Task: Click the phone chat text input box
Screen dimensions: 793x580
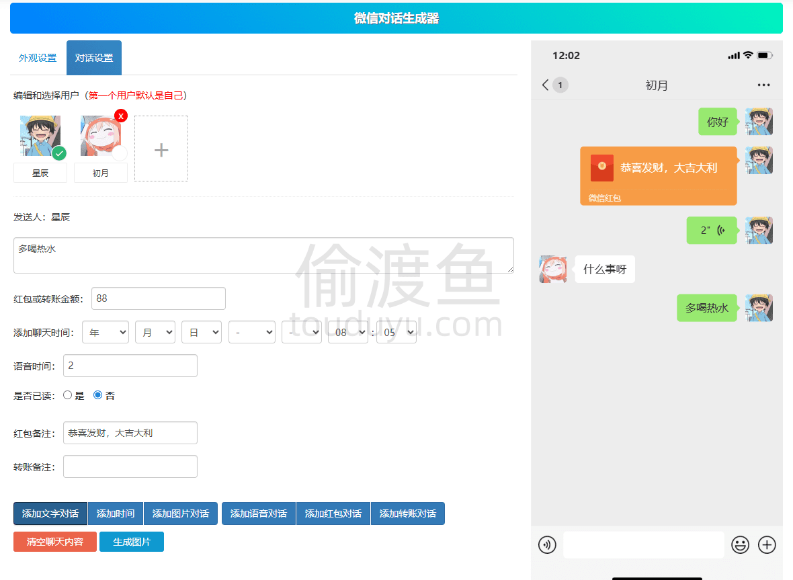Action: click(x=644, y=544)
